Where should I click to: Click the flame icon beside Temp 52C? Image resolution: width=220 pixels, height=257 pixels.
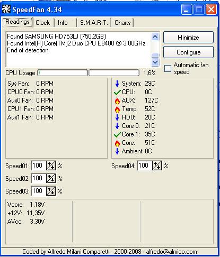point(117,109)
